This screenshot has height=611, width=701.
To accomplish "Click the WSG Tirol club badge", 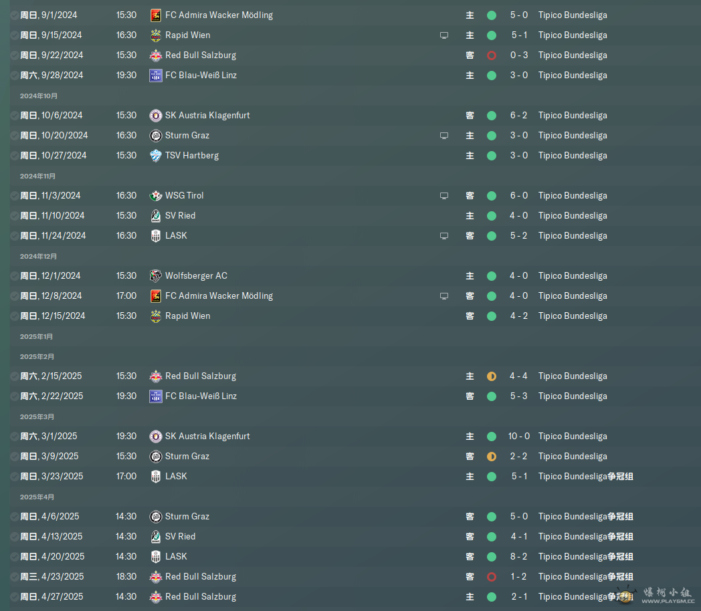I will click(x=156, y=196).
